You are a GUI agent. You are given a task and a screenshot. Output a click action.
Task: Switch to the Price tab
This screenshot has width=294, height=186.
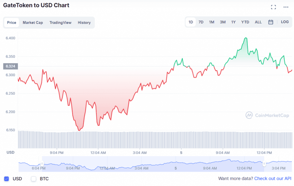(x=11, y=22)
